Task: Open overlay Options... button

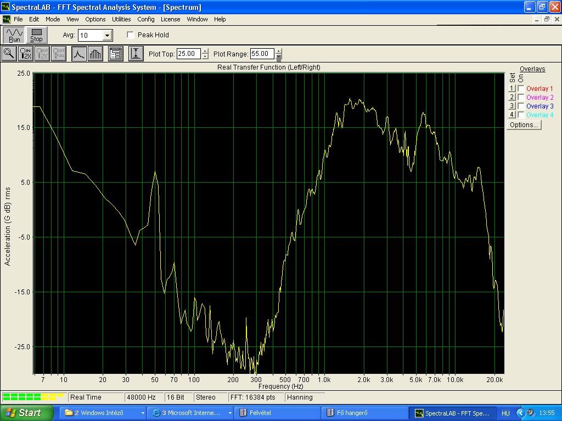Action: pyautogui.click(x=524, y=124)
